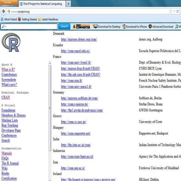Open the Developer Page link
Screen dimensions: 181x181
point(11,130)
